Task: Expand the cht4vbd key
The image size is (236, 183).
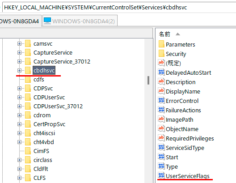Action: click(x=19, y=142)
